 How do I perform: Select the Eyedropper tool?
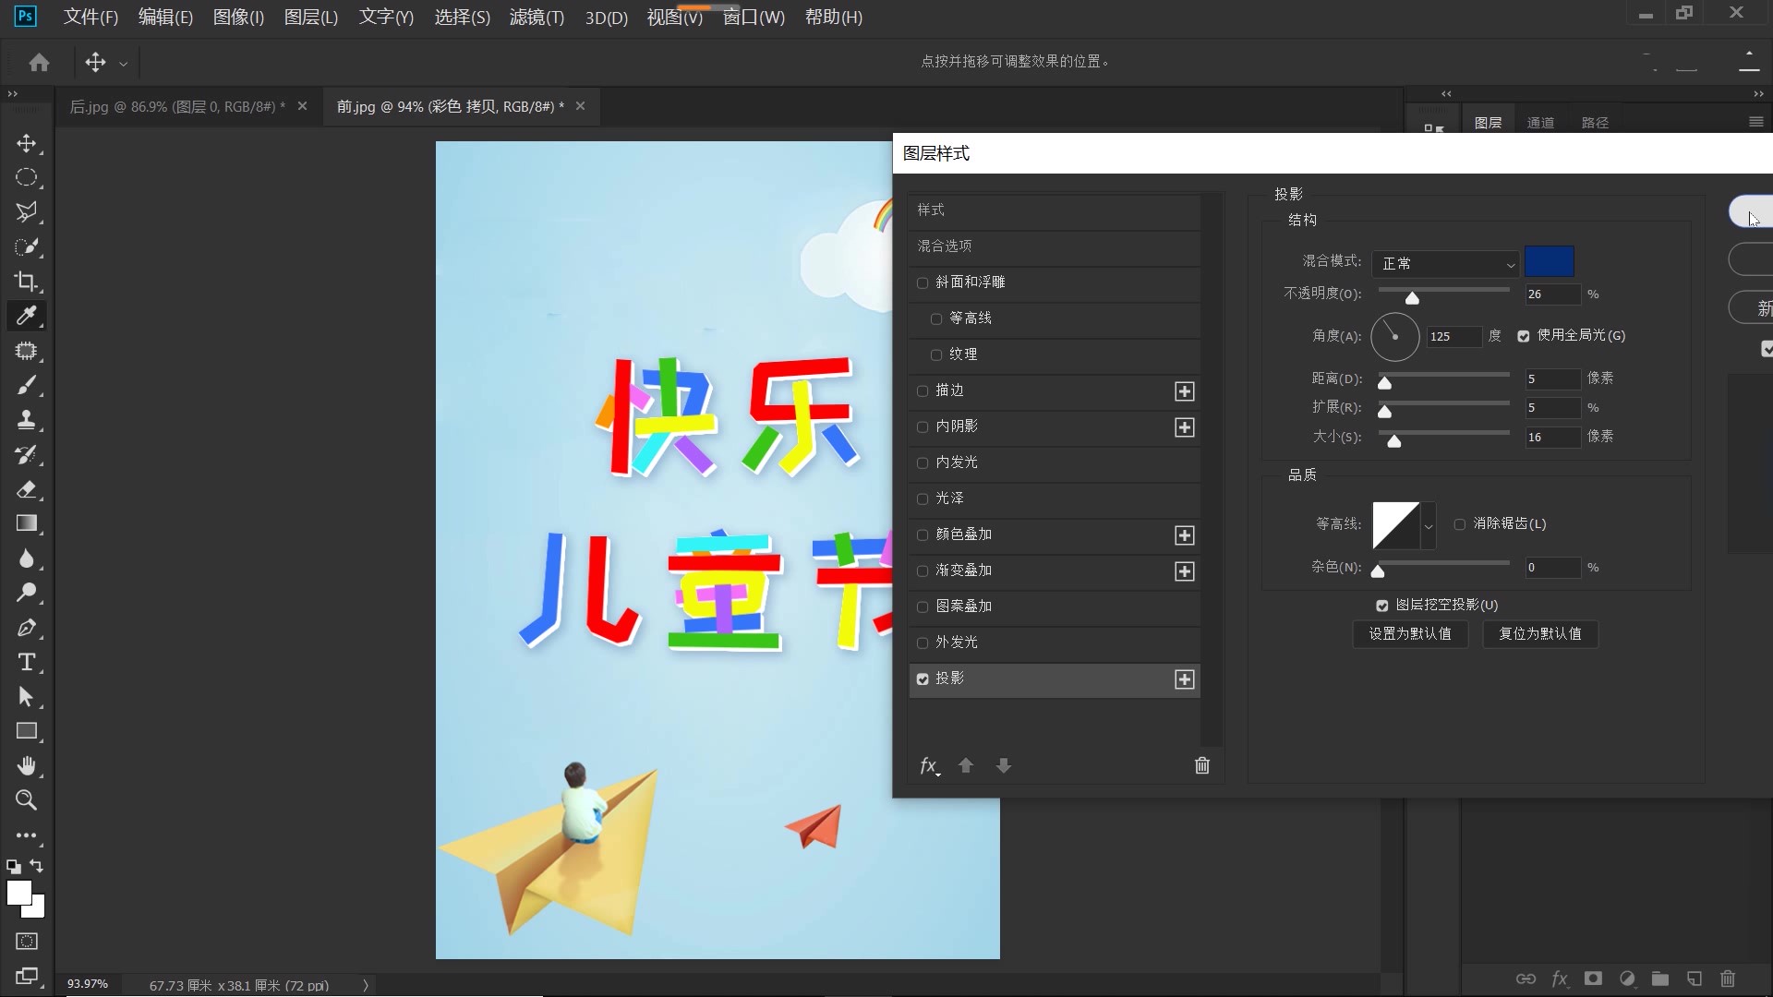point(26,316)
